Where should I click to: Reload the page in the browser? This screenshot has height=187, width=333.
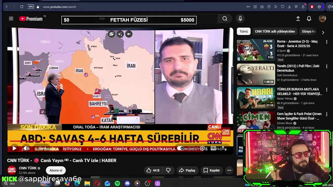(22, 7)
